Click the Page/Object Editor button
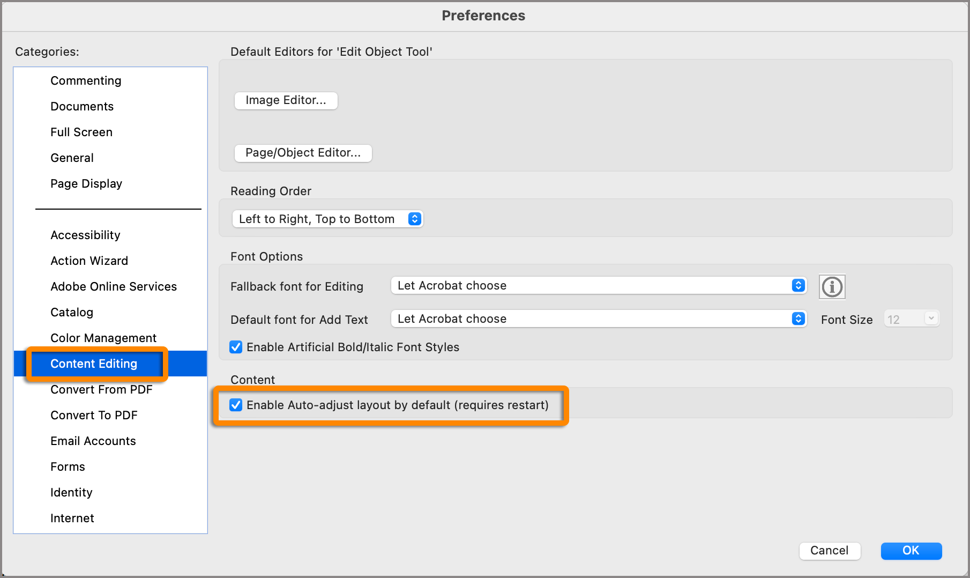Image resolution: width=970 pixels, height=578 pixels. click(303, 153)
